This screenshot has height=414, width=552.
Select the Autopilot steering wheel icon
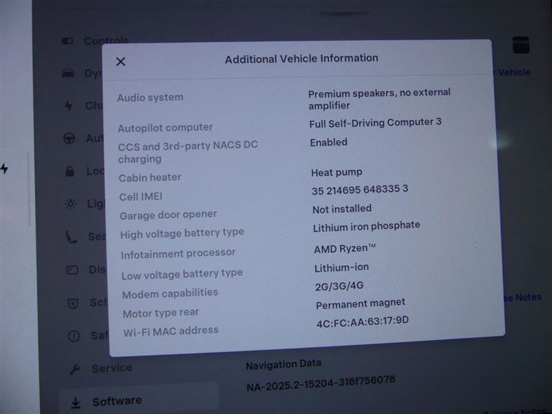[69, 139]
